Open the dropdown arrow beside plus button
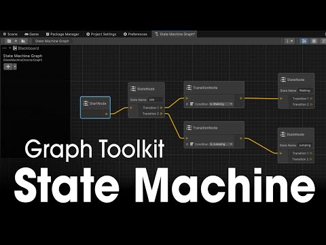 [15, 67]
